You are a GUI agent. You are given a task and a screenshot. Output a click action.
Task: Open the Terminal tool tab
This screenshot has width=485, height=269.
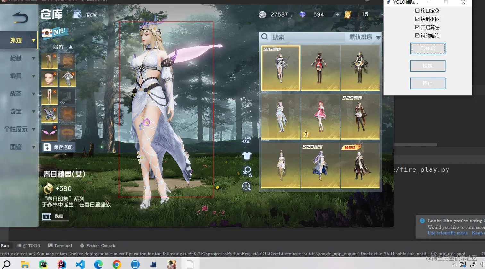click(x=60, y=246)
